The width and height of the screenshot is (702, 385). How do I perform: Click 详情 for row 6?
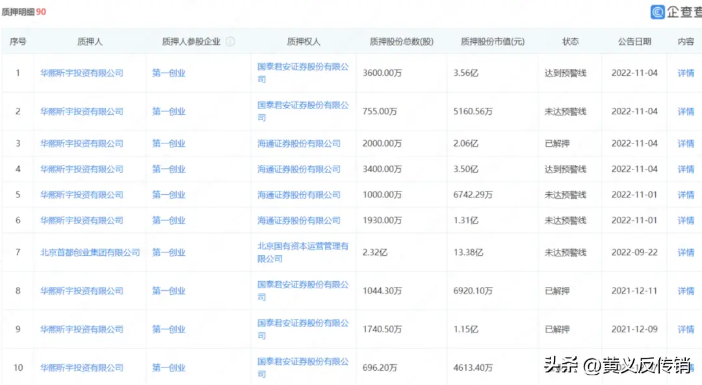point(686,221)
